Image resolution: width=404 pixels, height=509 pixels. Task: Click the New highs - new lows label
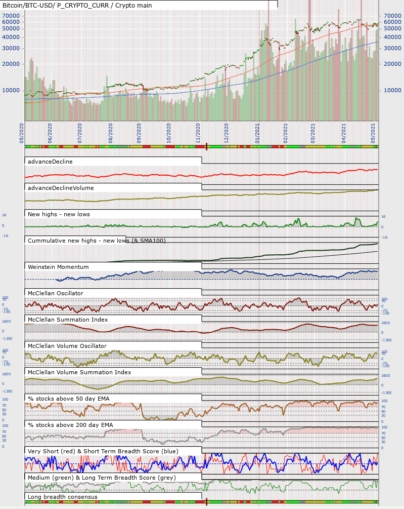click(59, 214)
